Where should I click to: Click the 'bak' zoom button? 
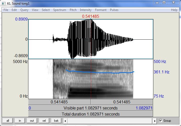pyautogui.click(x=56, y=121)
